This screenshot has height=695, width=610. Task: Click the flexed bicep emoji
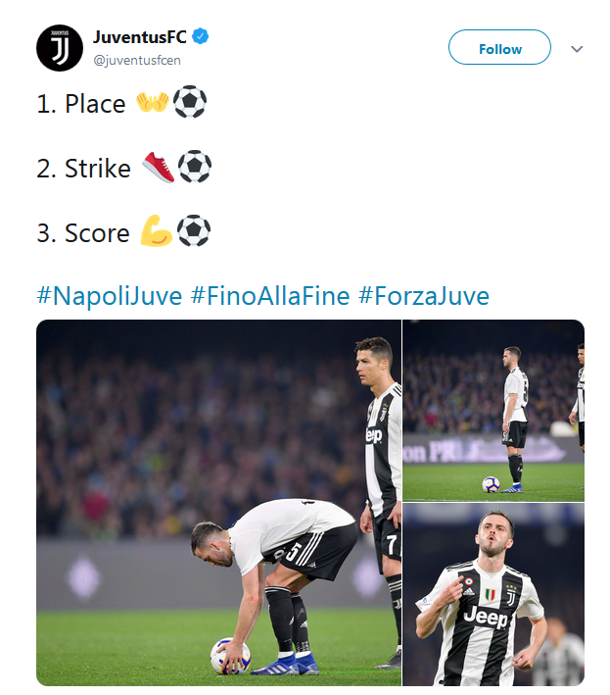point(157,232)
